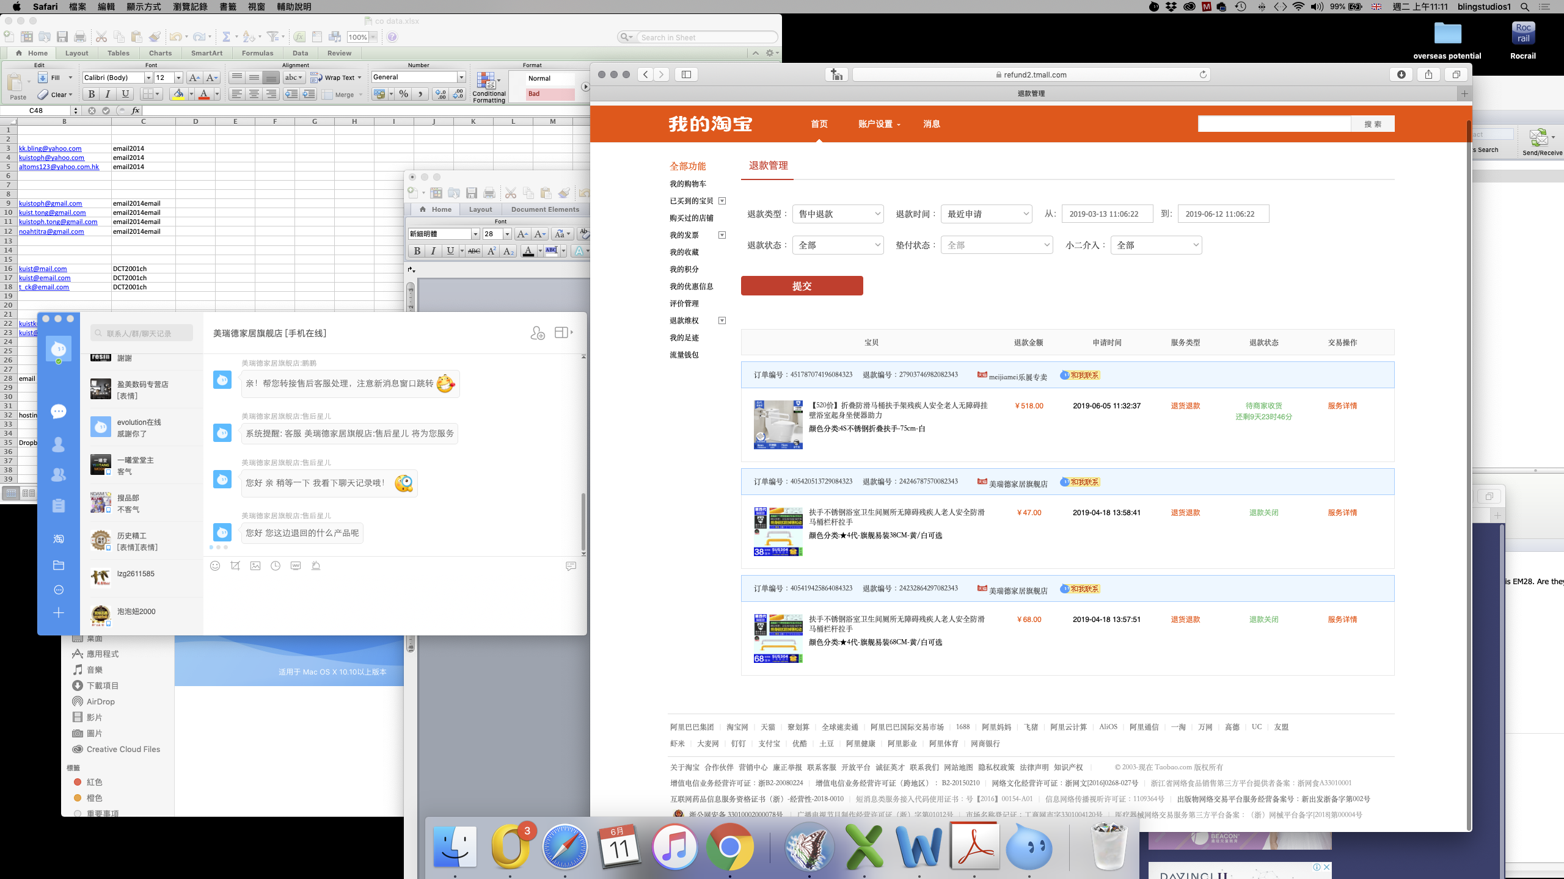Click the add contact icon in chat header
This screenshot has width=1564, height=879.
(537, 333)
